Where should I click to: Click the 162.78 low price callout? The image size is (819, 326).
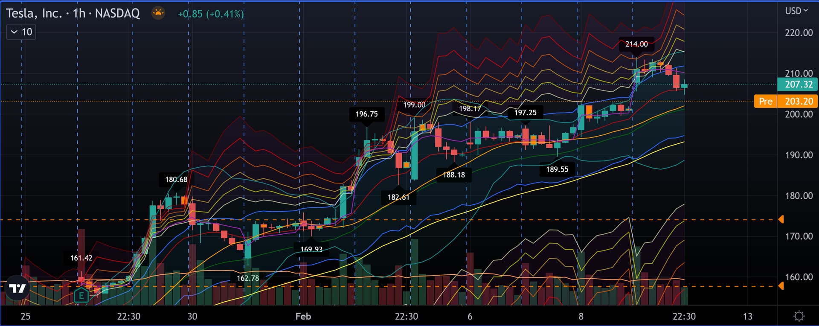coord(248,278)
